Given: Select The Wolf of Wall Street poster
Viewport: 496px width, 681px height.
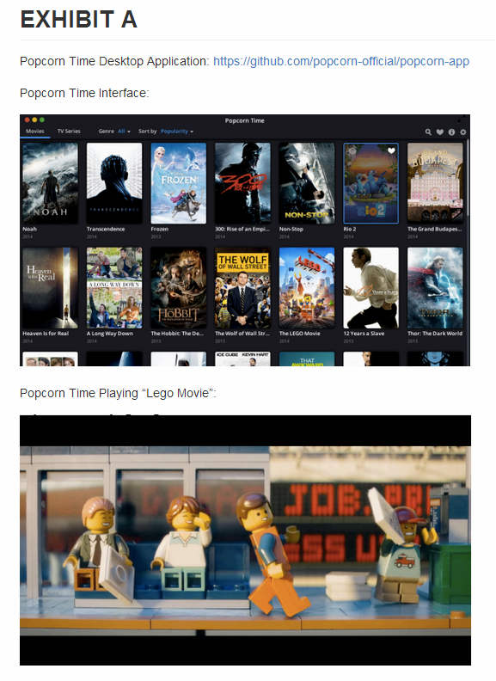Looking at the screenshot, I should (x=242, y=287).
